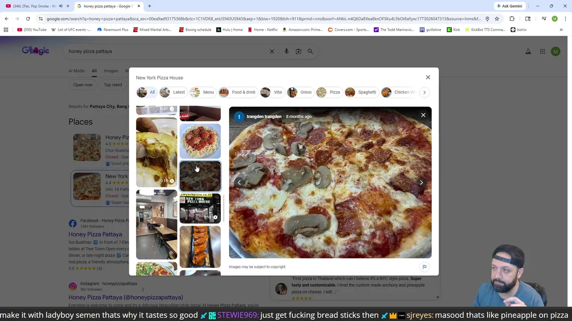Viewport: 572px width, 321px height.
Task: Bookmark this page with star icon
Action: pos(496,19)
